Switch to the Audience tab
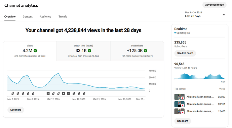232x128 pixels. pos(45,17)
